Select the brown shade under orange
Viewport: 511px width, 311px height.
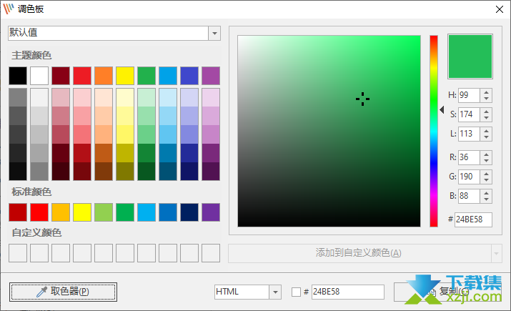pyautogui.click(x=104, y=171)
